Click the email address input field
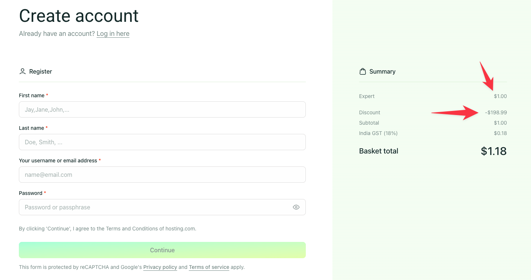531x280 pixels. (162, 175)
